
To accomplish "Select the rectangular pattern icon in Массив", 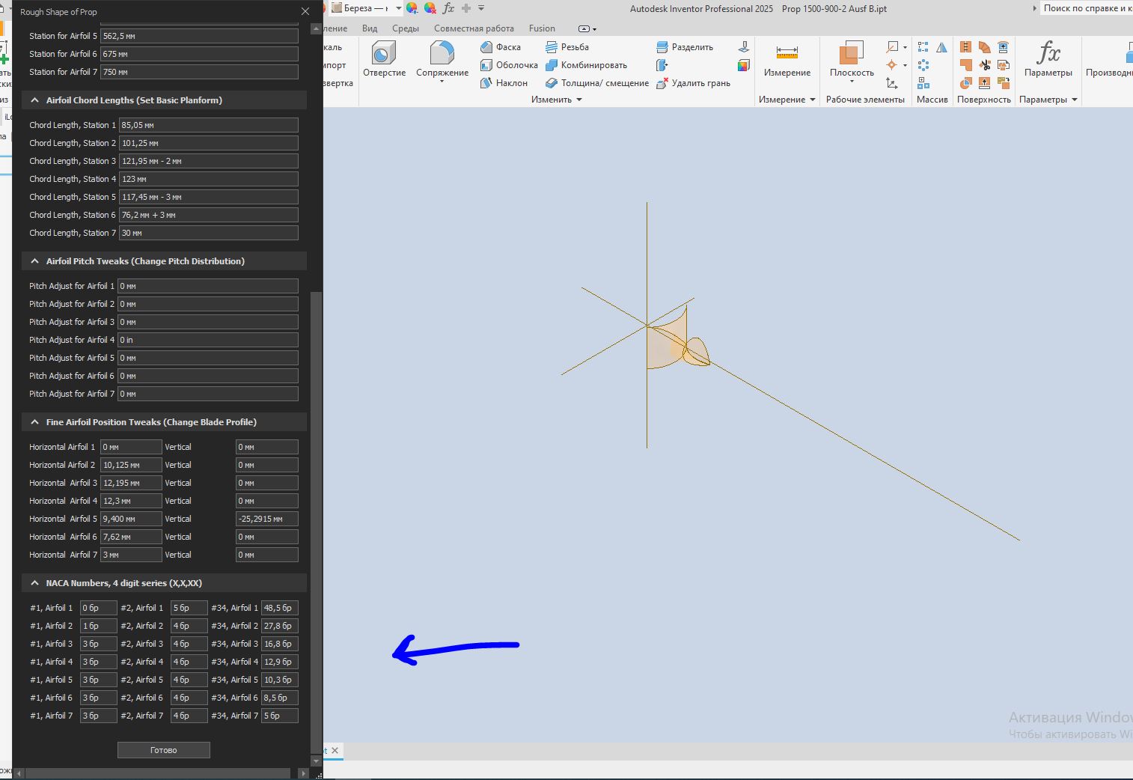I will tap(923, 47).
